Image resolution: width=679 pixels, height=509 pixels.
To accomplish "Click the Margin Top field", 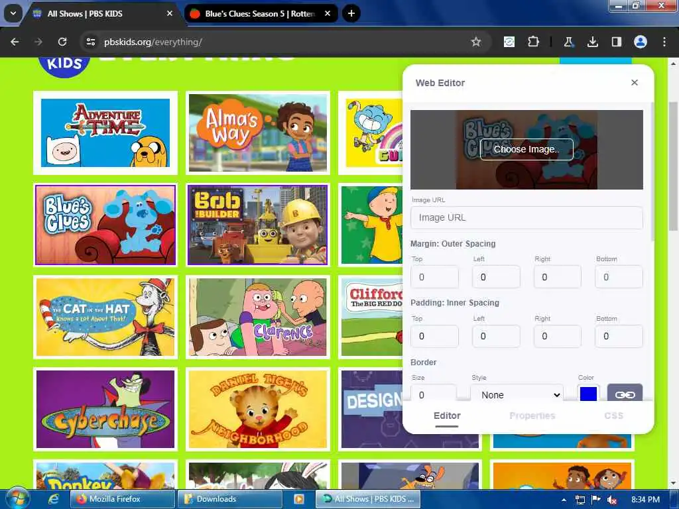I will [434, 277].
